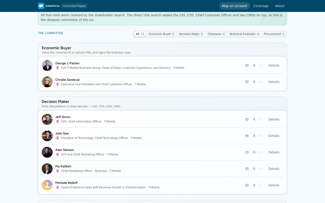The width and height of the screenshot is (325, 203).
Task: Open Details for George J. Fischer
Action: [274, 65]
